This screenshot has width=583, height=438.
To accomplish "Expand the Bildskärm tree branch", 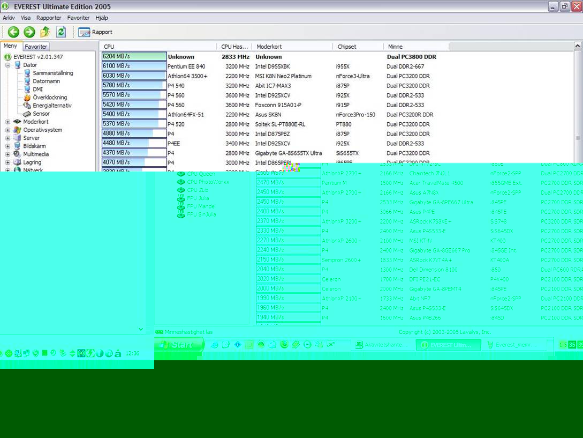I will click(x=8, y=146).
